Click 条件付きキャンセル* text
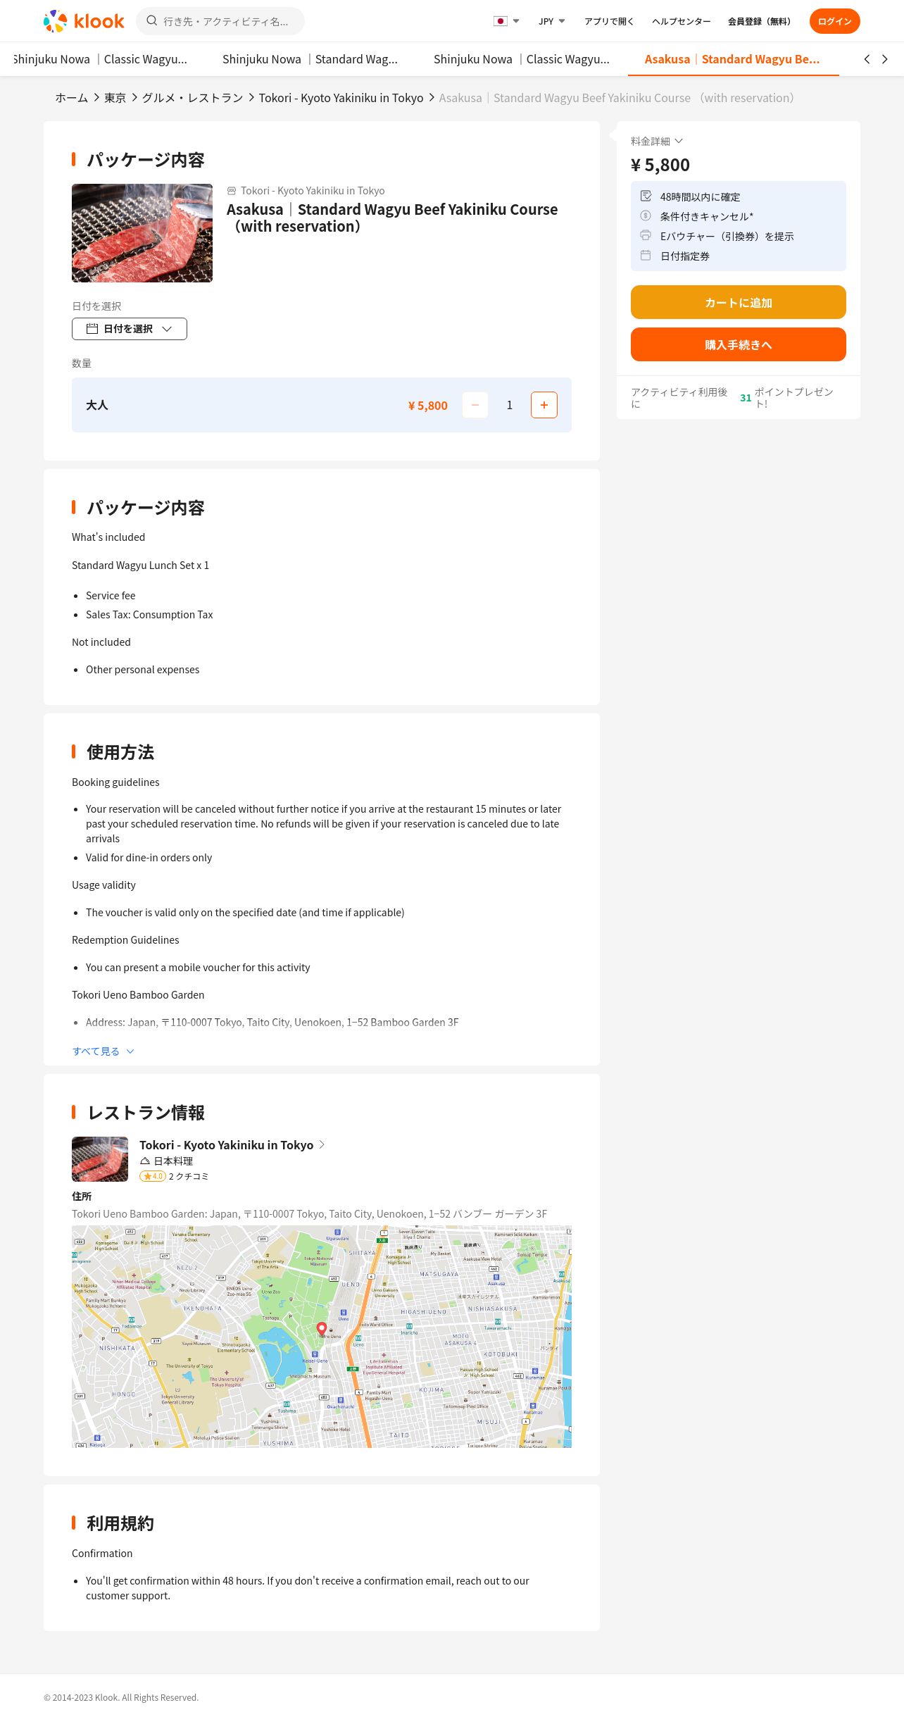The width and height of the screenshot is (904, 1724). click(707, 216)
